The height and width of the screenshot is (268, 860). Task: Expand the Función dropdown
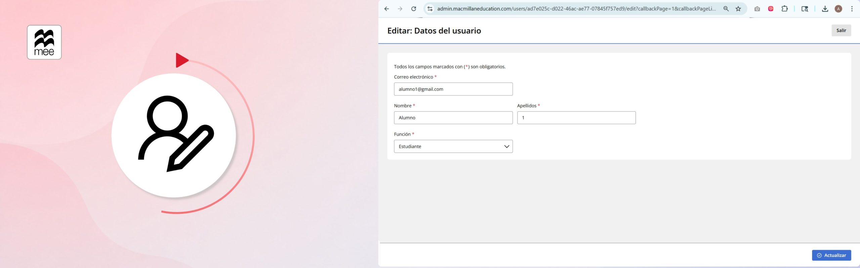453,146
